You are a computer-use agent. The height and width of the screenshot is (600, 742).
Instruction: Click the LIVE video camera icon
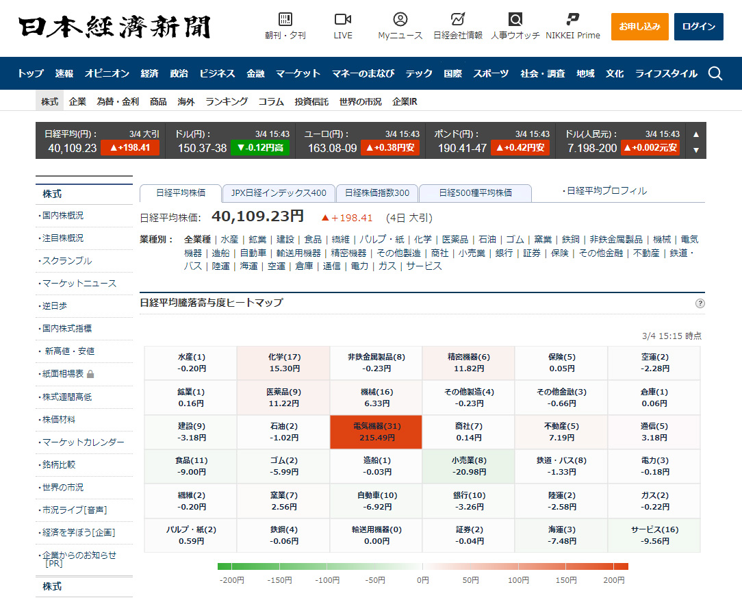click(x=342, y=19)
